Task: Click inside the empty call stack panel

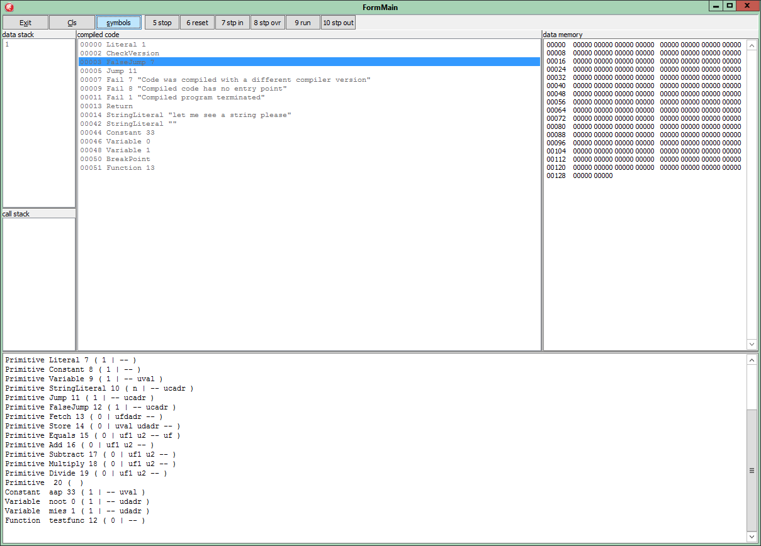Action: [39, 284]
